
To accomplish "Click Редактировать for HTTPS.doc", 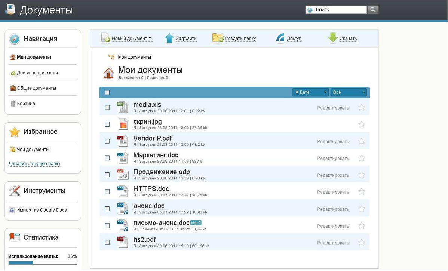I will pos(333,192).
